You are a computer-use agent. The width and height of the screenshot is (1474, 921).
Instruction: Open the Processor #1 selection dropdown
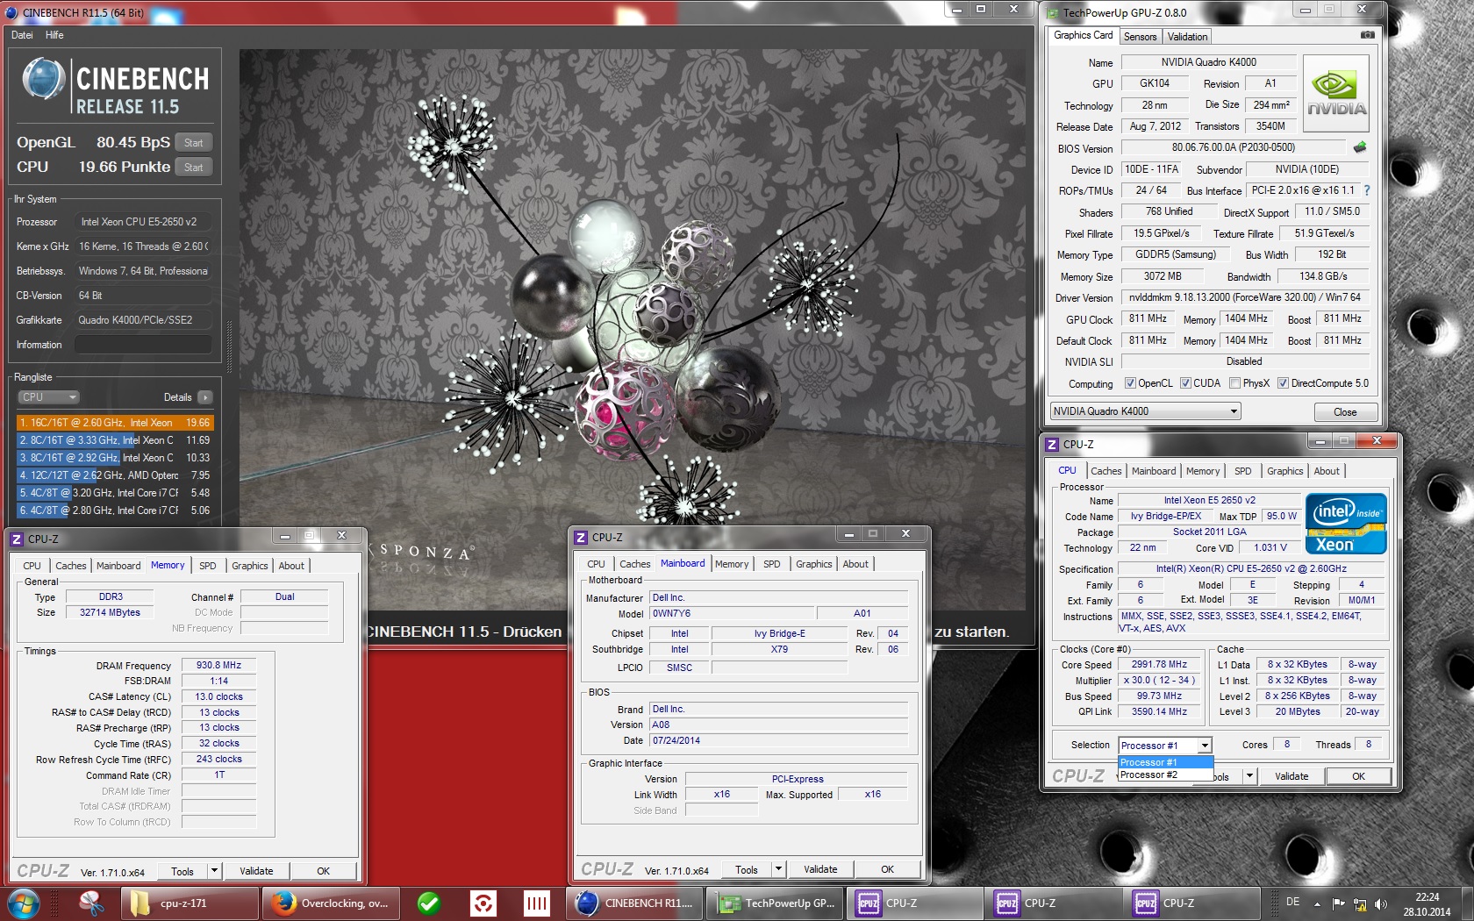click(1165, 746)
